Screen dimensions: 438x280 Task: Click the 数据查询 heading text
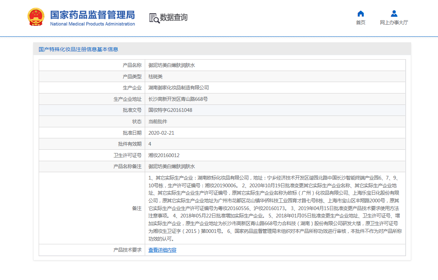[174, 17]
